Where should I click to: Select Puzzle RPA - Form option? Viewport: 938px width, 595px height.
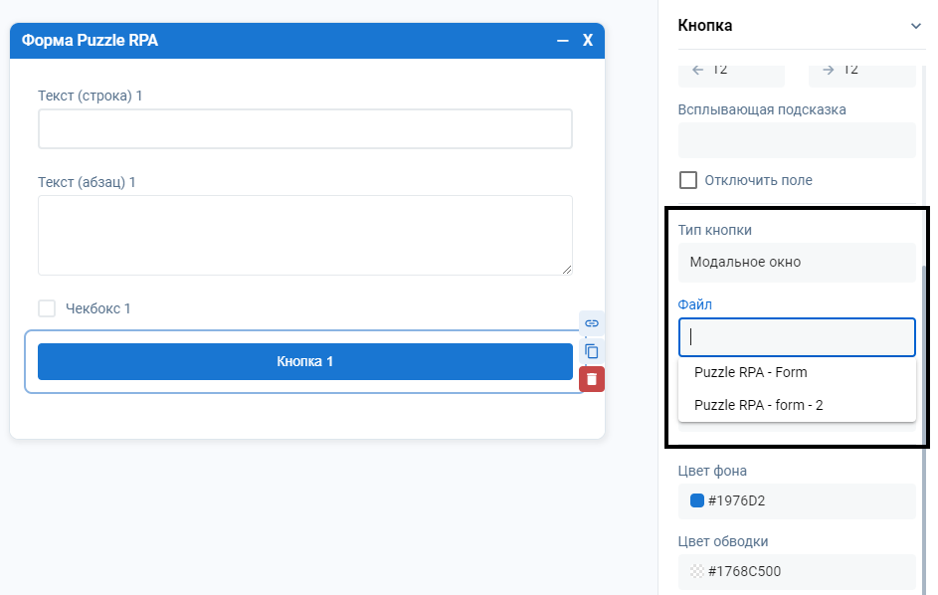(x=751, y=372)
